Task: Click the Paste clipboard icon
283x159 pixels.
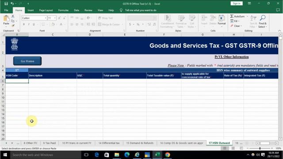Action: 6,19
